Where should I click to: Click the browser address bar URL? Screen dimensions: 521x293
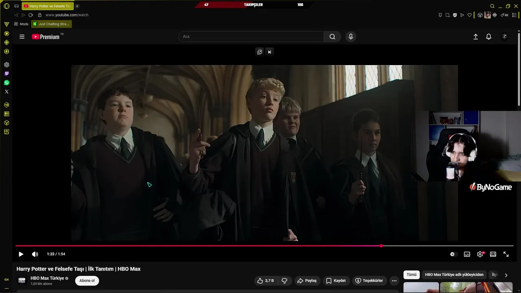coord(67,15)
